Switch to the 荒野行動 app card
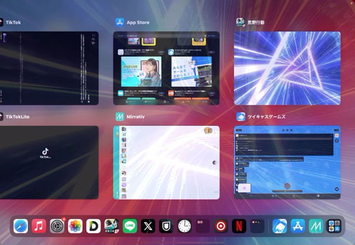The width and height of the screenshot is (355, 245). click(x=287, y=68)
